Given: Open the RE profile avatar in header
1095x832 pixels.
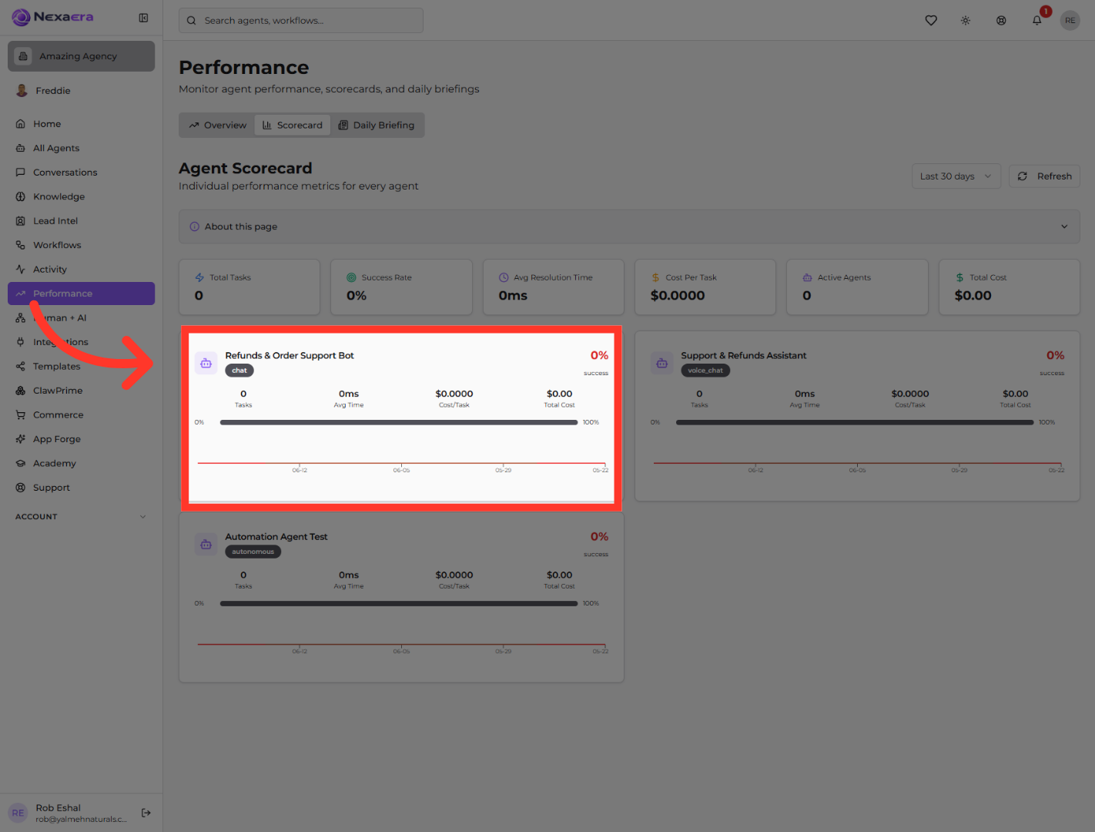Looking at the screenshot, I should [x=1070, y=21].
